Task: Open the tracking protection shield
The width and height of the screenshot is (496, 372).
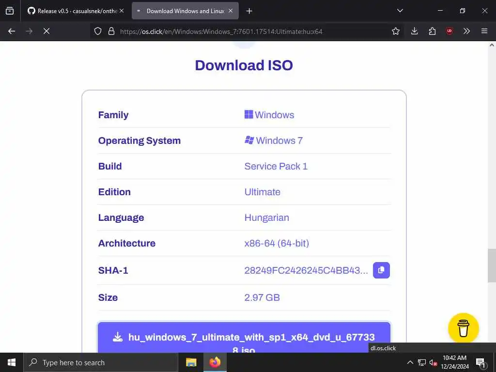Action: point(98,31)
